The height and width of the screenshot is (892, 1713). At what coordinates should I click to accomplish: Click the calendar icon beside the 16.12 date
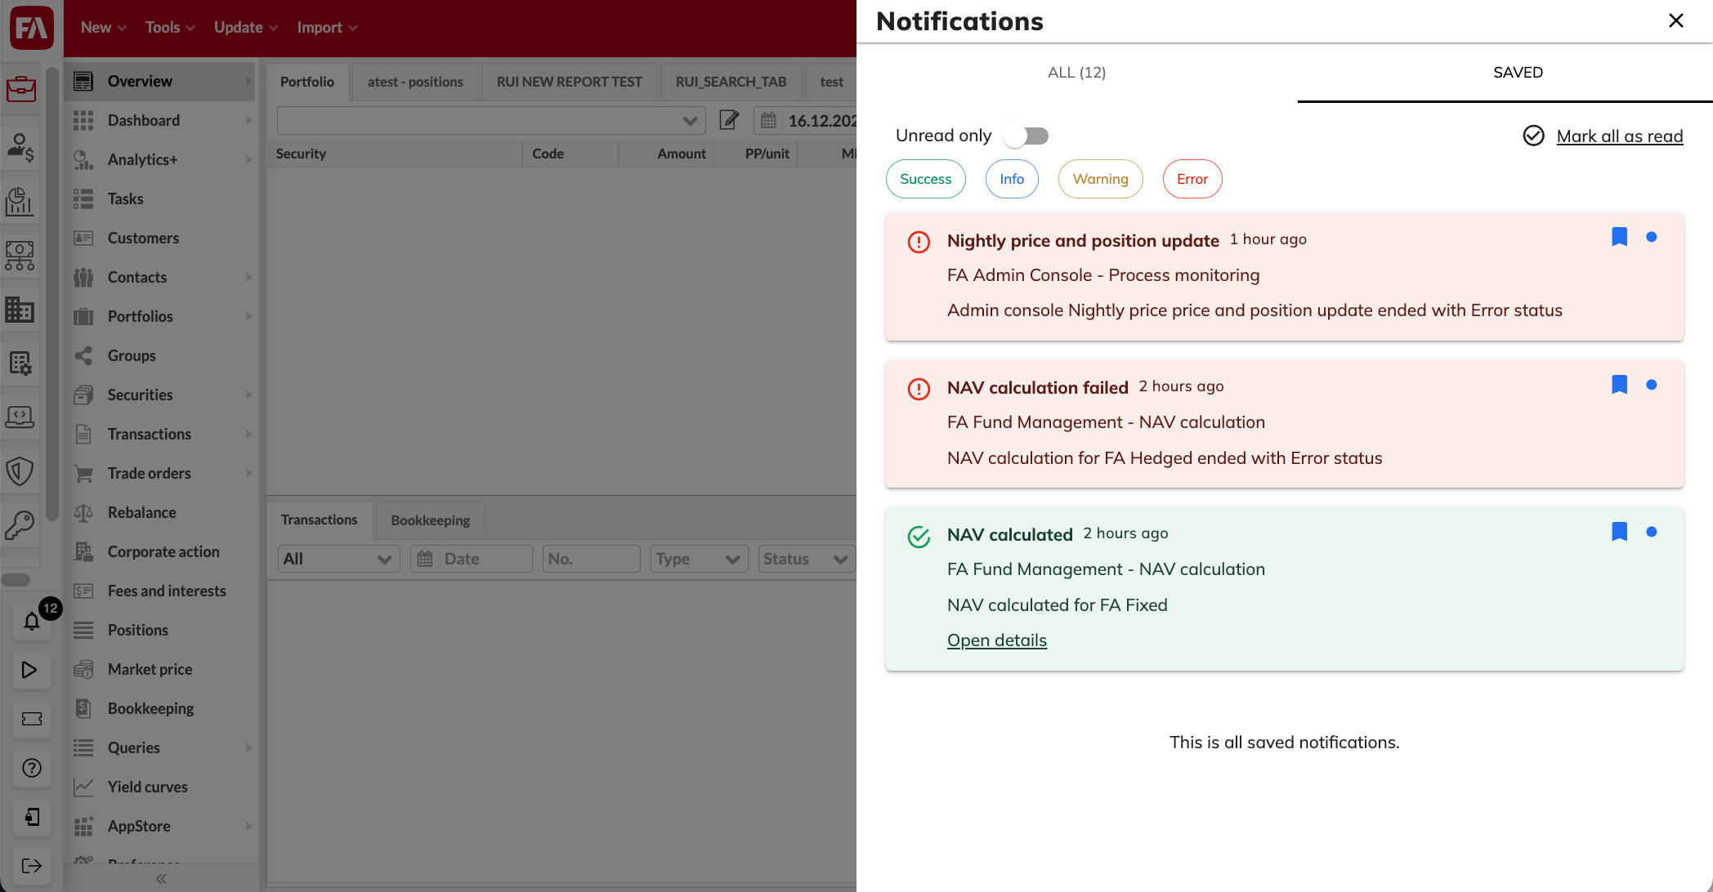768,121
